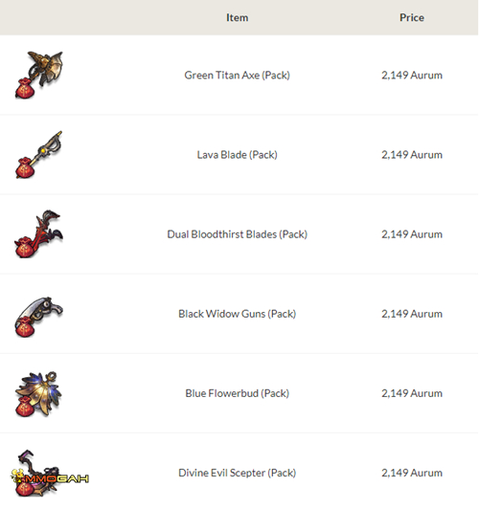This screenshot has width=479, height=509.
Task: Click the Lava Blade pack icon
Action: [39, 155]
